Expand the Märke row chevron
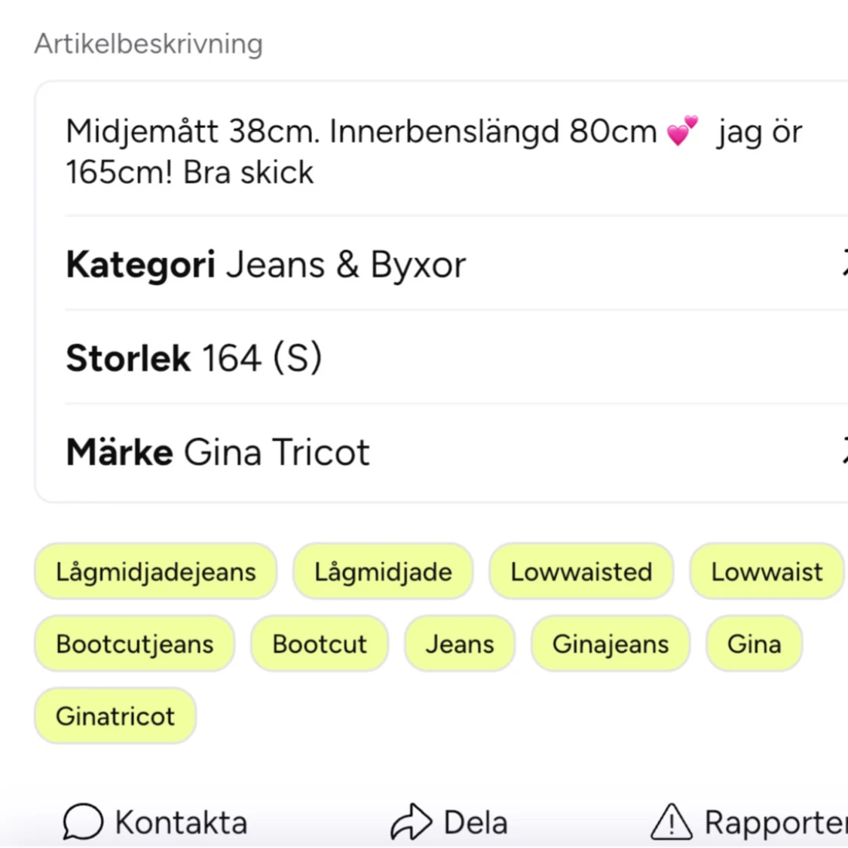This screenshot has height=848, width=848. [844, 451]
